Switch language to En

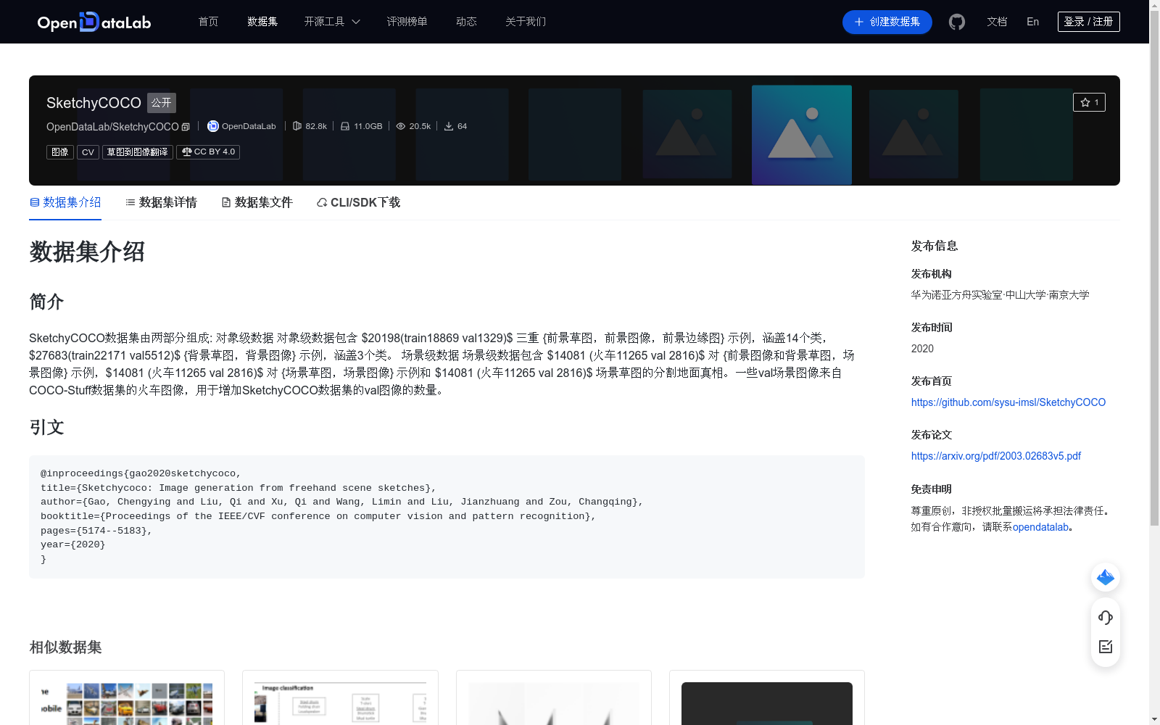[x=1033, y=22]
